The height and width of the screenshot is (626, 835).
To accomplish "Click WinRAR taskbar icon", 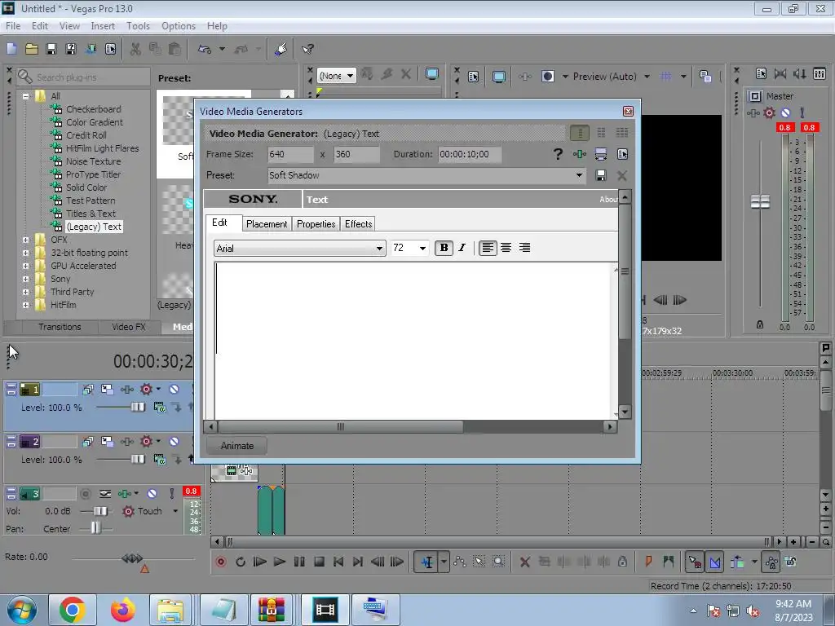I will [x=272, y=610].
